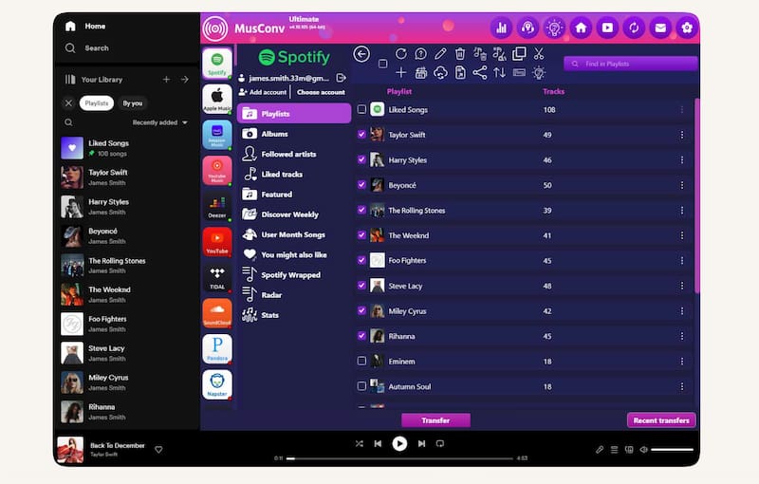Click the pencil edit icon in toolbar

click(440, 54)
